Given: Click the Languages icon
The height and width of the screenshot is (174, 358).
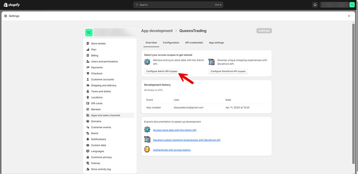Looking at the screenshot, I should click(x=88, y=151).
